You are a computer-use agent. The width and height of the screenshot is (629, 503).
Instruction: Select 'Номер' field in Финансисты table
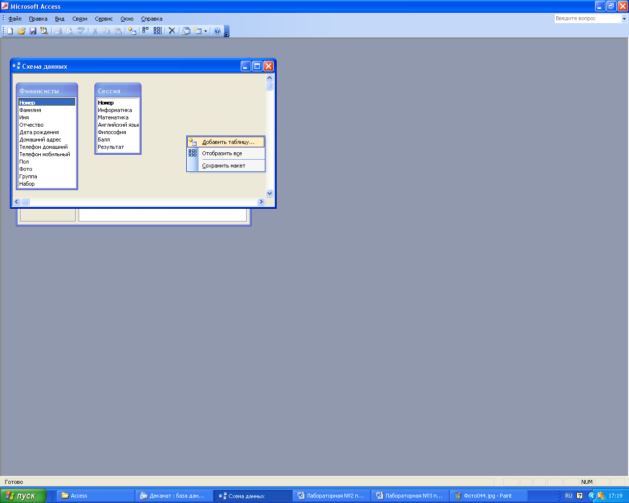coord(47,103)
